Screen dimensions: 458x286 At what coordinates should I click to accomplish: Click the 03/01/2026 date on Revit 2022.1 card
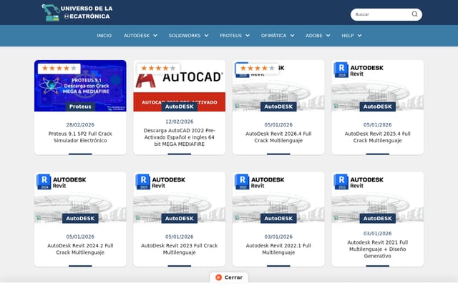tap(278, 237)
